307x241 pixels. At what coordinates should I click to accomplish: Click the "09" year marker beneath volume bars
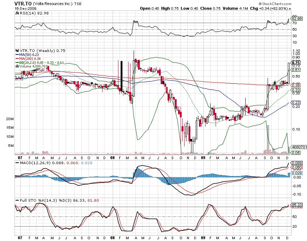(203, 158)
